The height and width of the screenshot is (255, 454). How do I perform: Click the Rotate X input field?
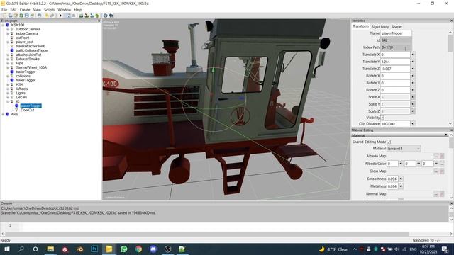[395, 76]
